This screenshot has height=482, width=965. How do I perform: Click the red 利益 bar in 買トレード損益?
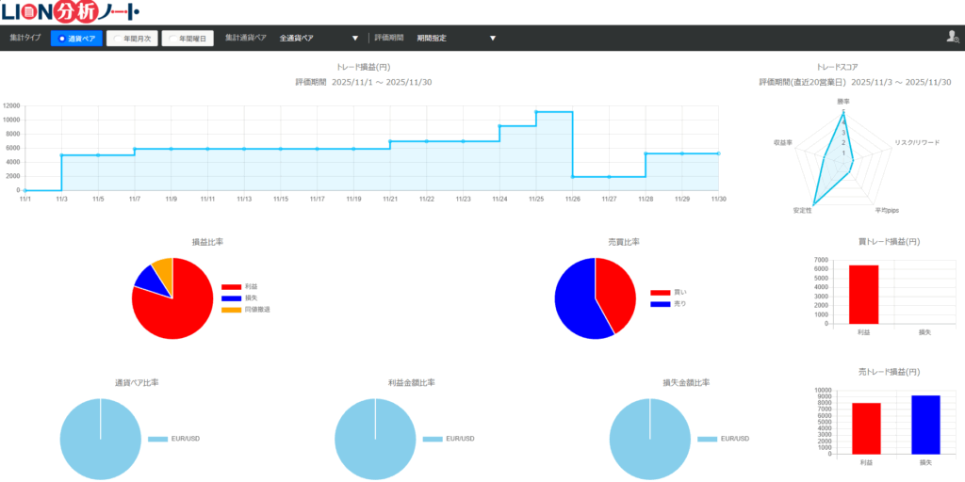click(x=863, y=295)
